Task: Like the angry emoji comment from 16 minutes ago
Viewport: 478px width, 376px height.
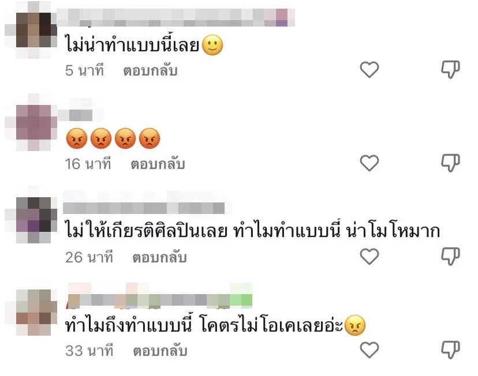Action: [369, 163]
